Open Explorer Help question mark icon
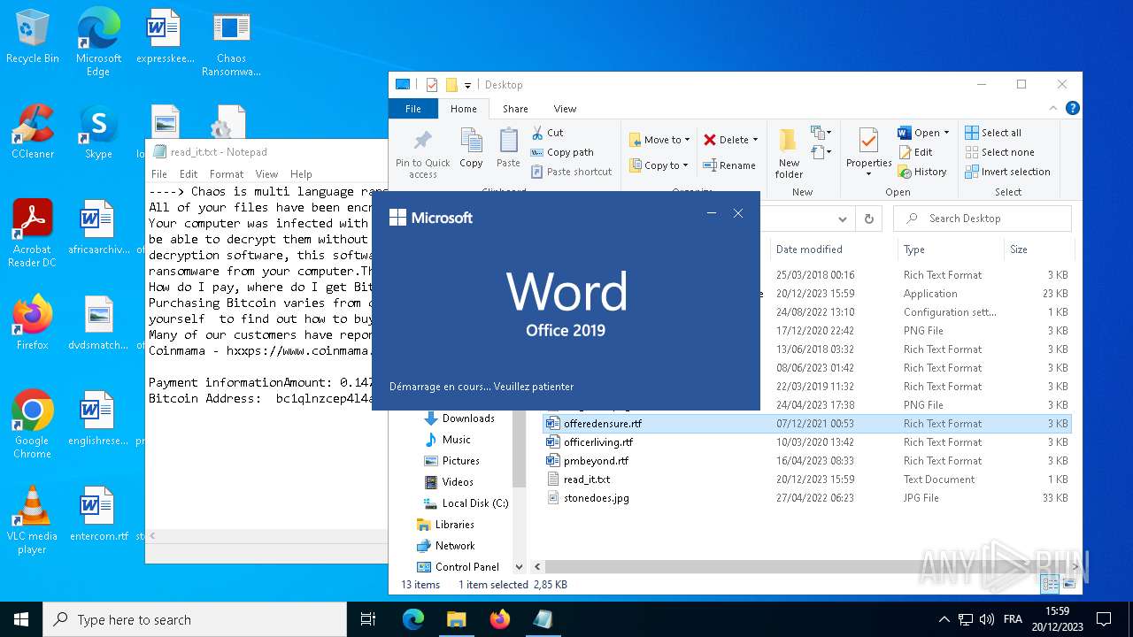The width and height of the screenshot is (1133, 637). (x=1072, y=108)
